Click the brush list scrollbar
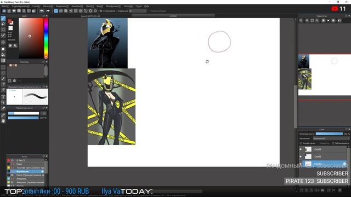 (46, 166)
